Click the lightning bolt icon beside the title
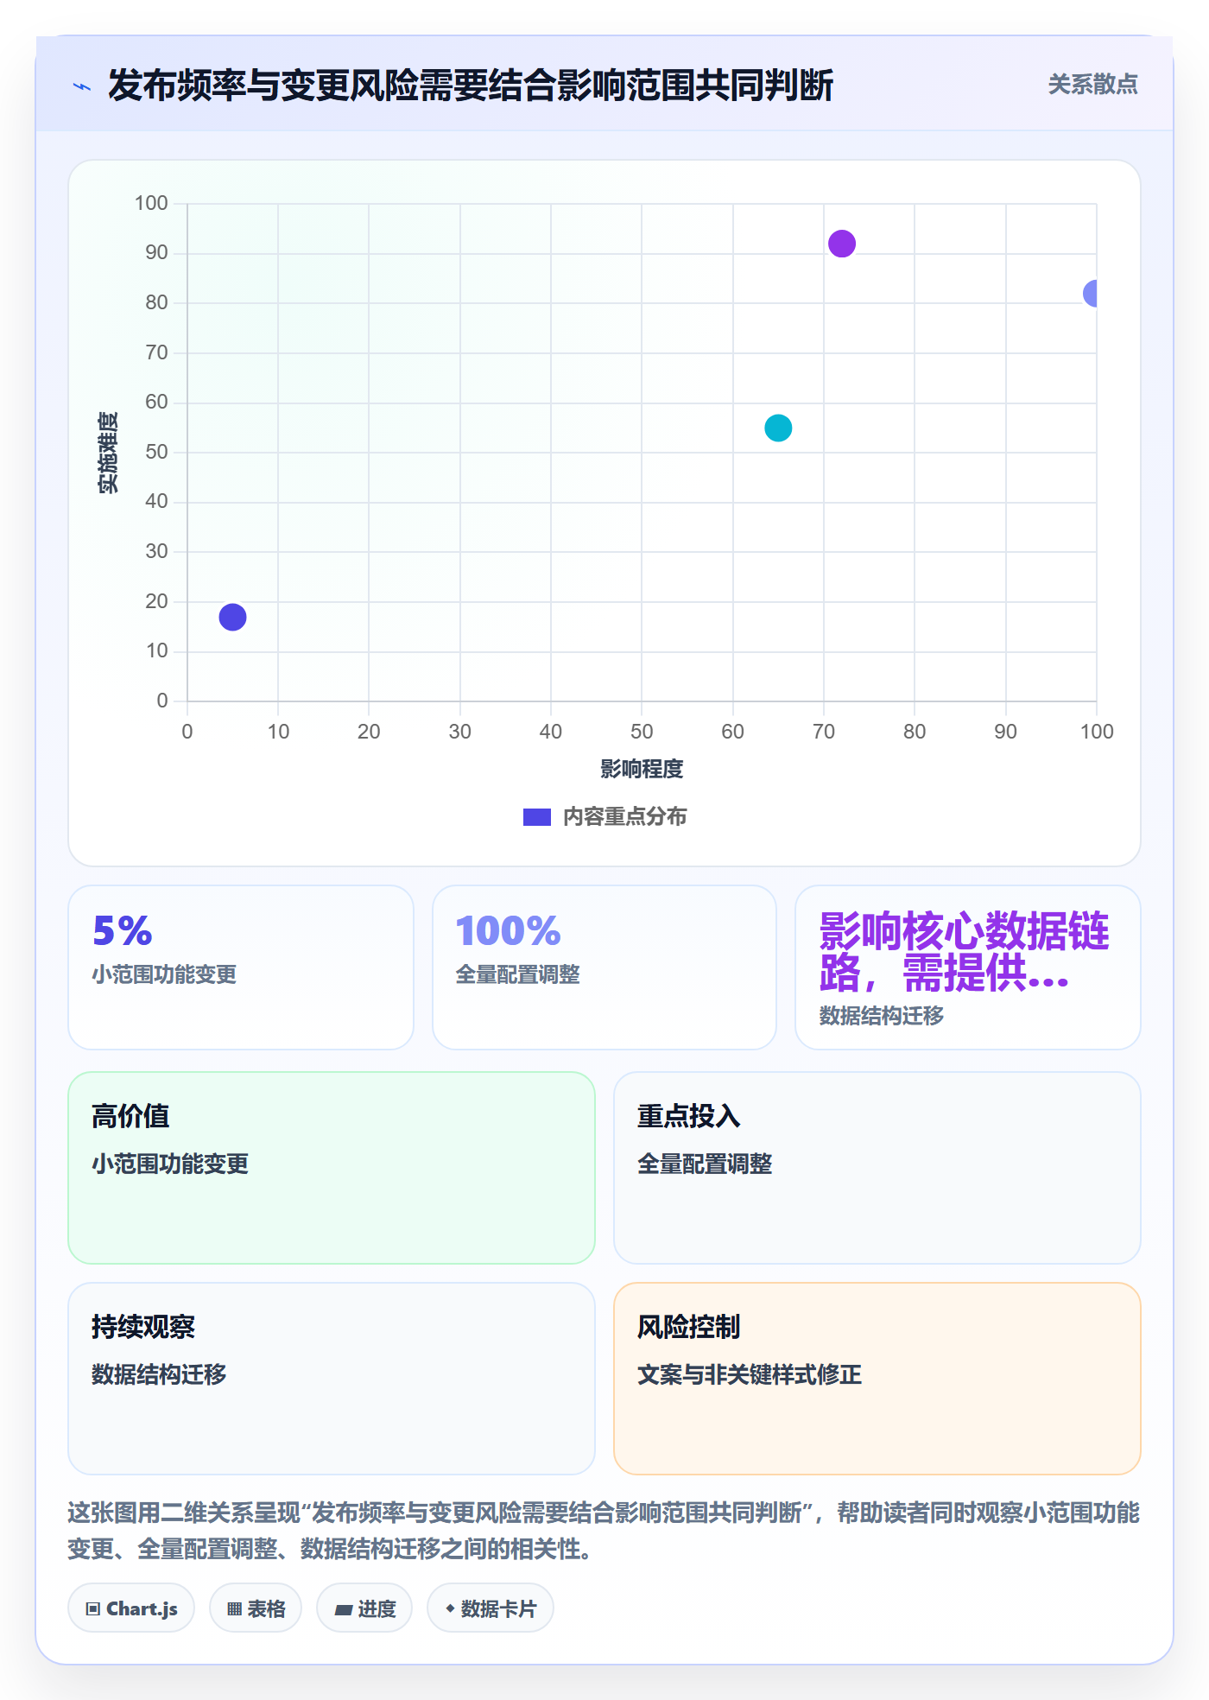The image size is (1209, 1700). (82, 86)
